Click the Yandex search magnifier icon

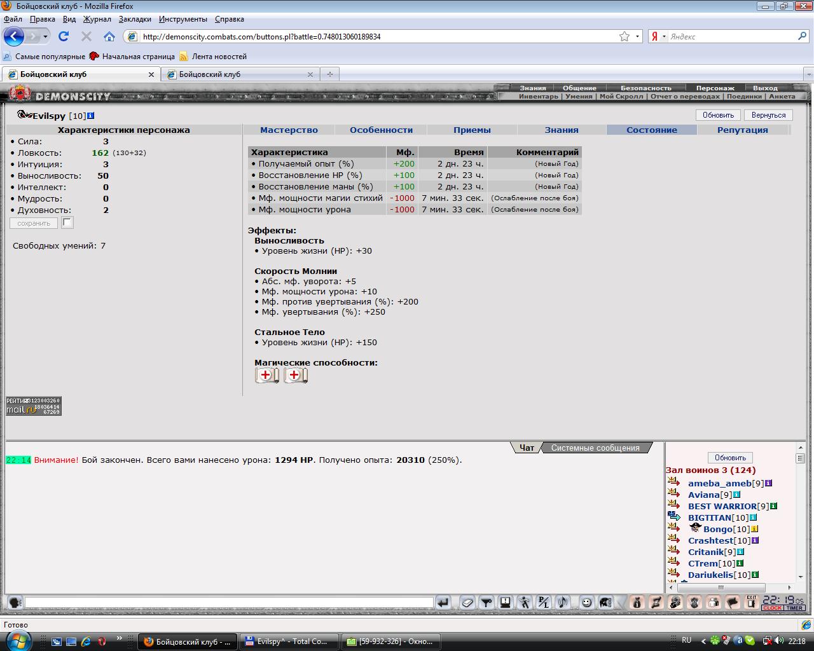pos(803,36)
